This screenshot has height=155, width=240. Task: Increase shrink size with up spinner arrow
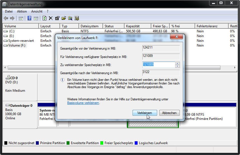[x=177, y=64]
